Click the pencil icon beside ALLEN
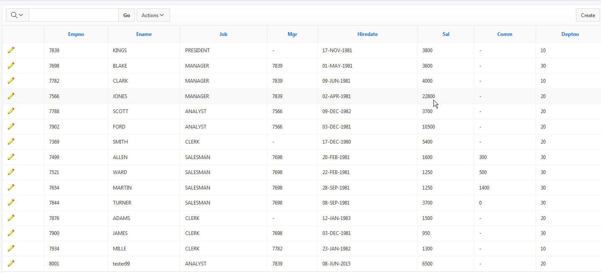Screen dimensions: 601x273 click(x=11, y=157)
